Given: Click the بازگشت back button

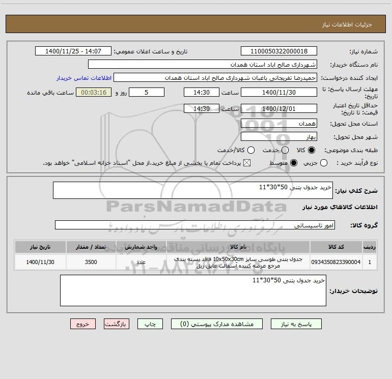Looking at the screenshot, I should click(117, 324).
